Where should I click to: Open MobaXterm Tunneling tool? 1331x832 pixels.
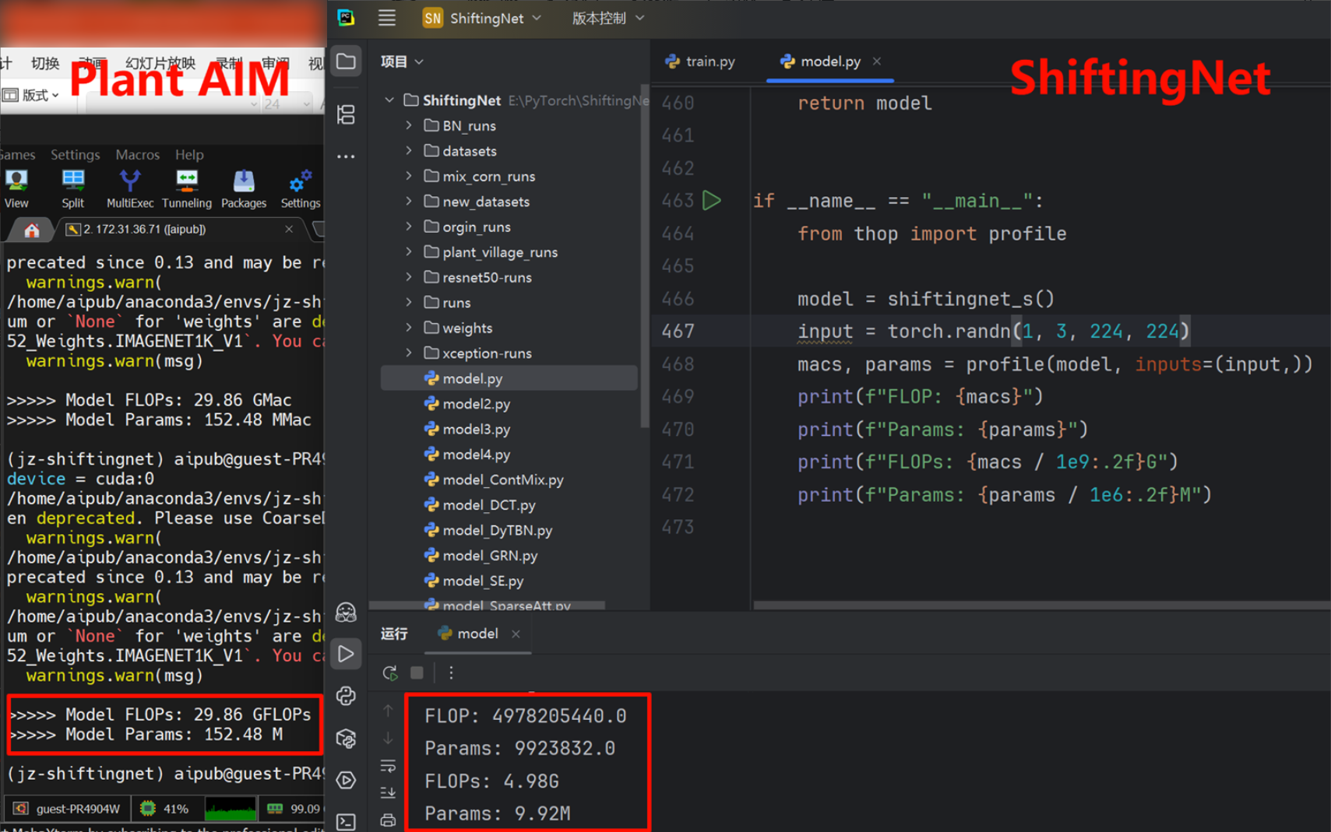(x=186, y=188)
